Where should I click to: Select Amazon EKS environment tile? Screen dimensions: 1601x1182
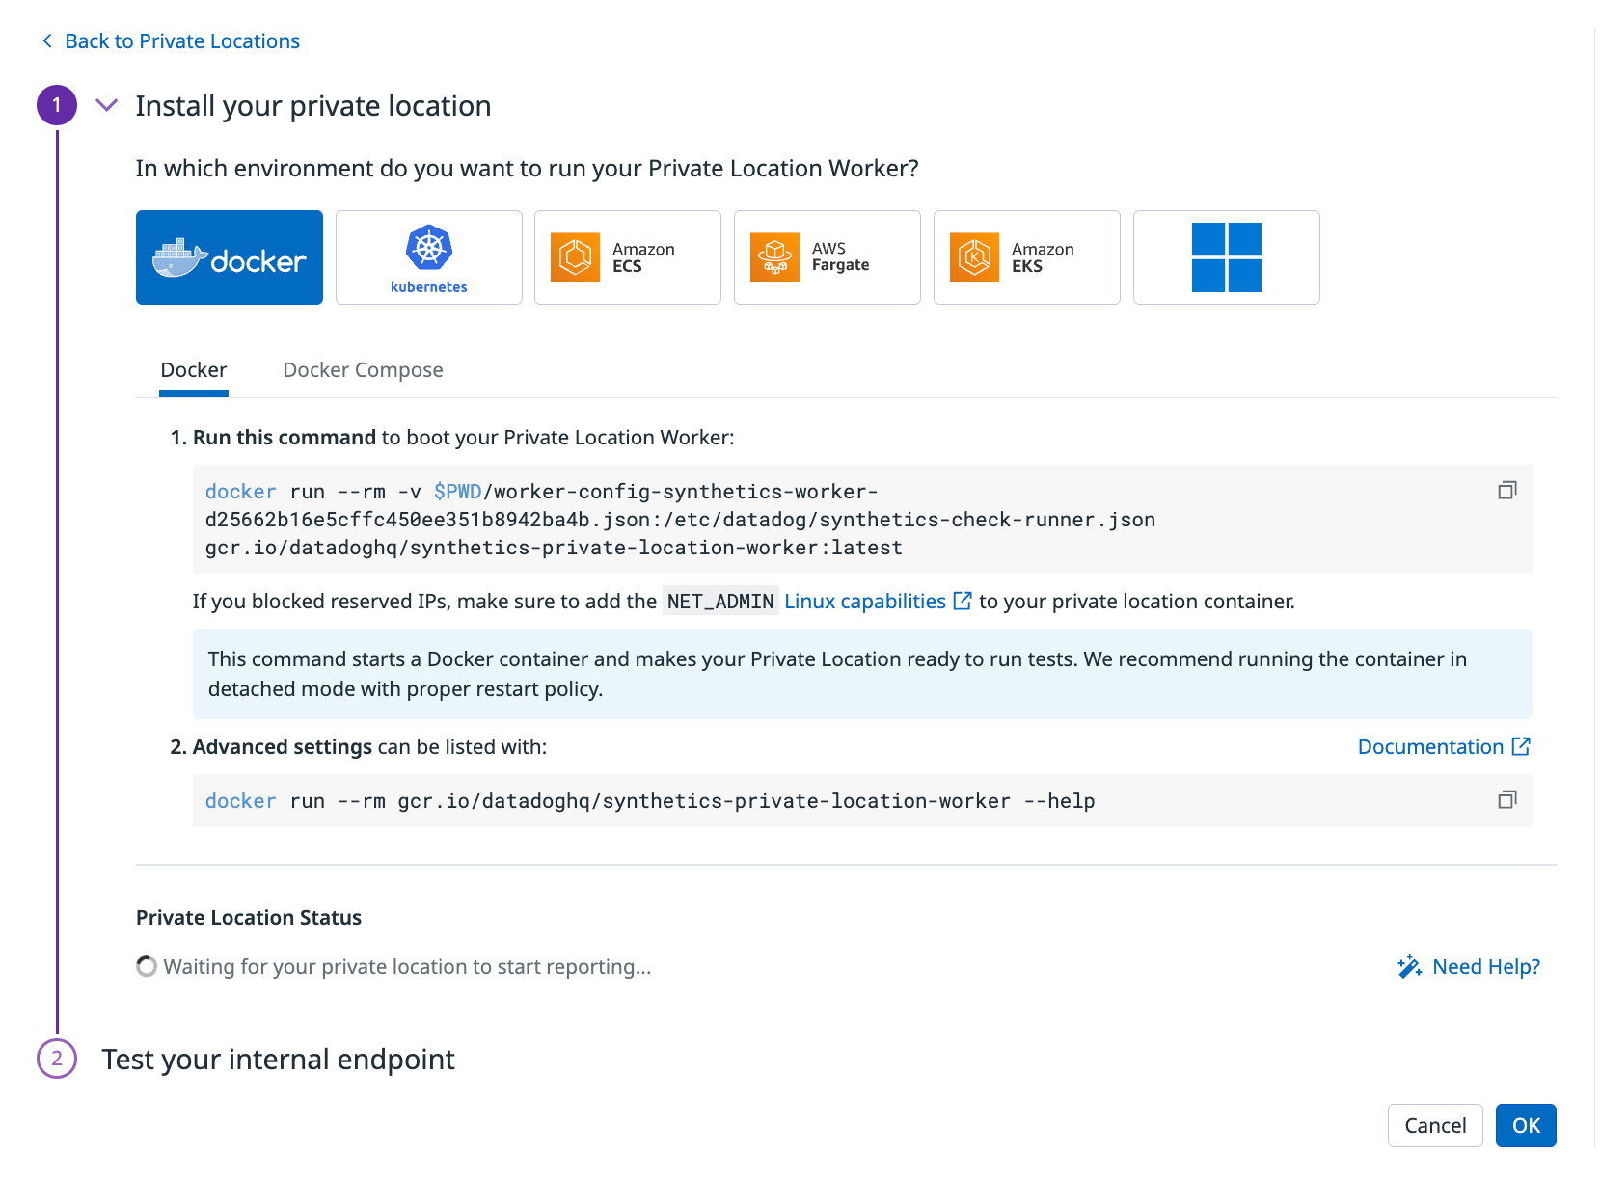pos(1025,256)
